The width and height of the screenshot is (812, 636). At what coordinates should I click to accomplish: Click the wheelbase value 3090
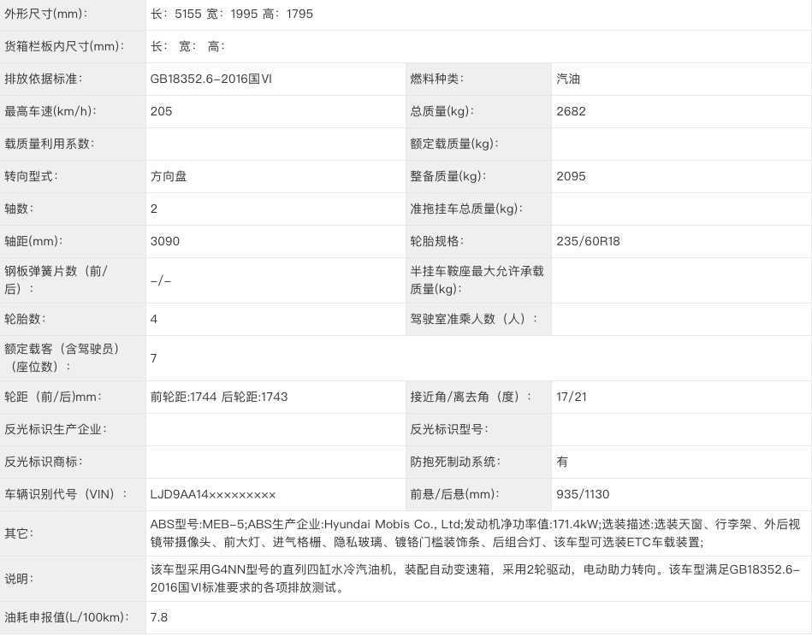coord(164,242)
